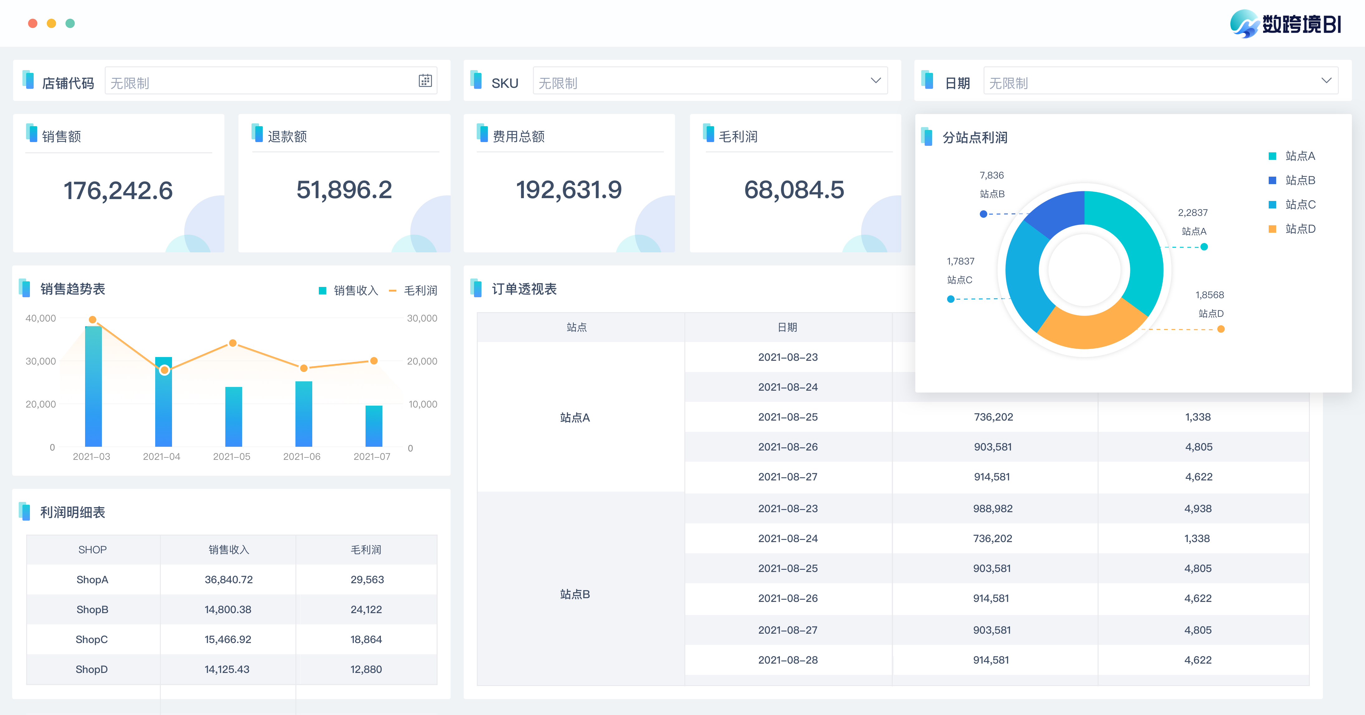Sort by 销售收入 column header
The height and width of the screenshot is (715, 1365).
(228, 550)
